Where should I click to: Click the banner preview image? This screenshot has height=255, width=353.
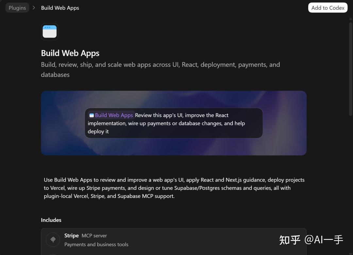(x=174, y=123)
